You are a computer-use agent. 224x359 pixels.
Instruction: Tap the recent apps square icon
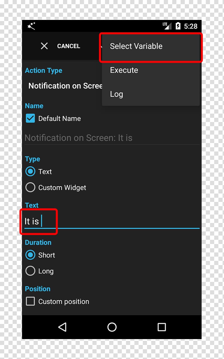tap(162, 327)
